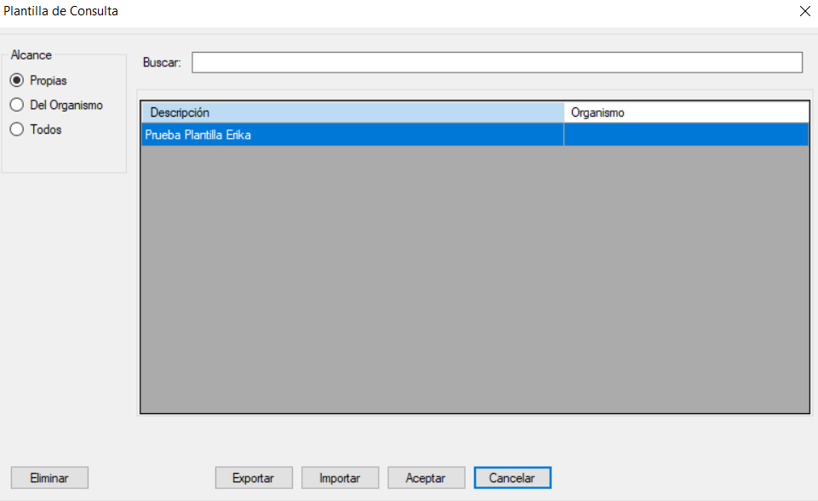Select the Todos radio button
Screen dimensions: 818x501
pos(16,130)
